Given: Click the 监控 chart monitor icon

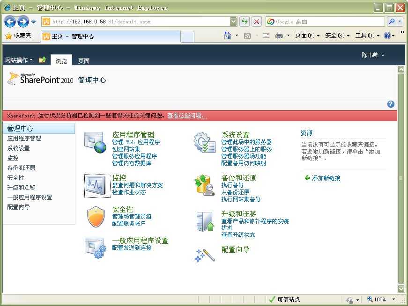Looking at the screenshot, I should [97, 186].
